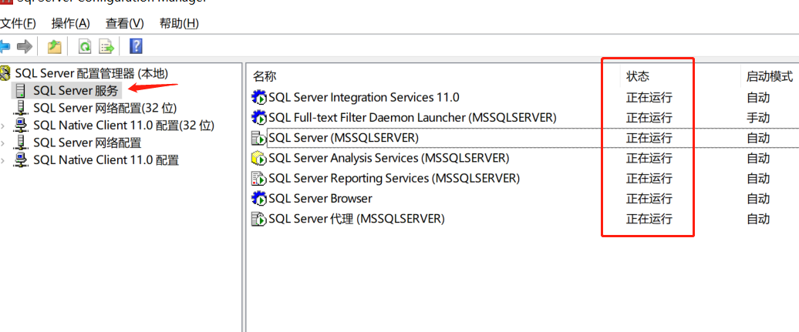
Task: Click the SQL Server 配置管理器 root icon
Action: point(5,73)
